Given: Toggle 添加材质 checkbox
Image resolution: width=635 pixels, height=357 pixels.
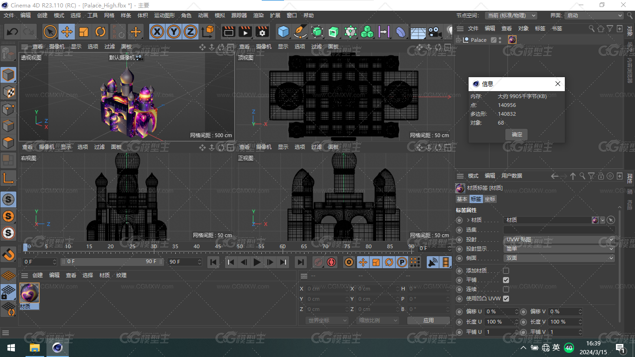Looking at the screenshot, I should 506,271.
